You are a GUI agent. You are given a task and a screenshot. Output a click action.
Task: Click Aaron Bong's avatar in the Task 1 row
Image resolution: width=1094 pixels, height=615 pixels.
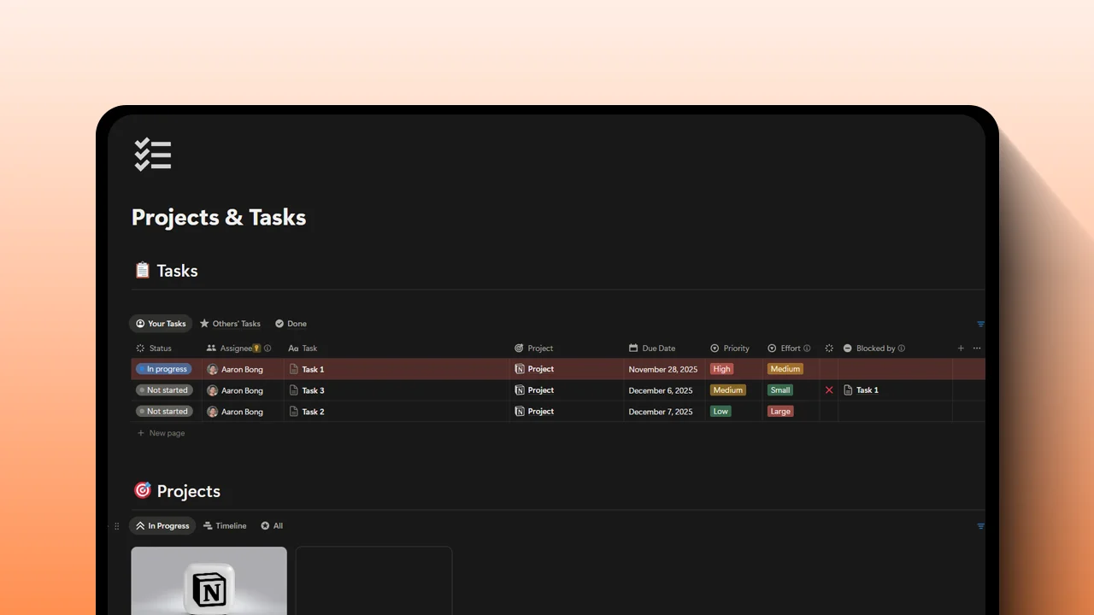point(213,370)
